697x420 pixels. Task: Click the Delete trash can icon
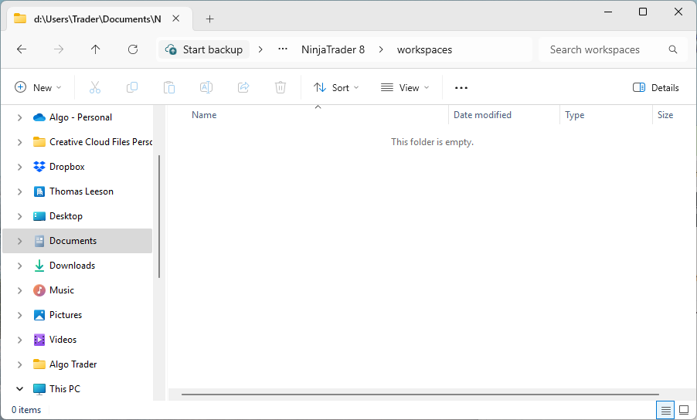(280, 87)
